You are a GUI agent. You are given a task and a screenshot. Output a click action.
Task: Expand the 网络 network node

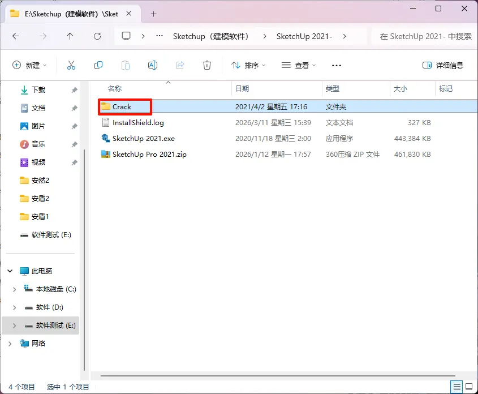(x=10, y=344)
